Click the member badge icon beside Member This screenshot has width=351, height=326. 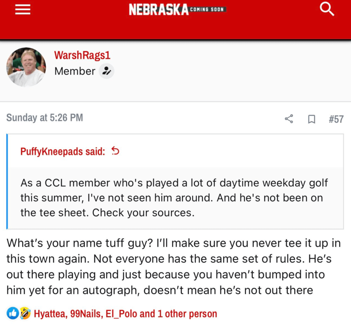tap(106, 71)
